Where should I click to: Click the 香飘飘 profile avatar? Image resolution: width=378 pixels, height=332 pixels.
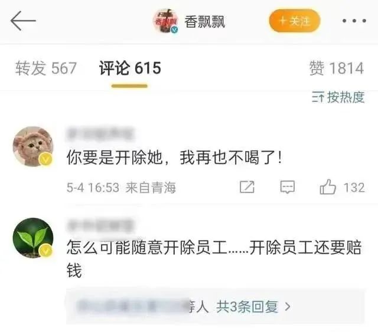165,21
